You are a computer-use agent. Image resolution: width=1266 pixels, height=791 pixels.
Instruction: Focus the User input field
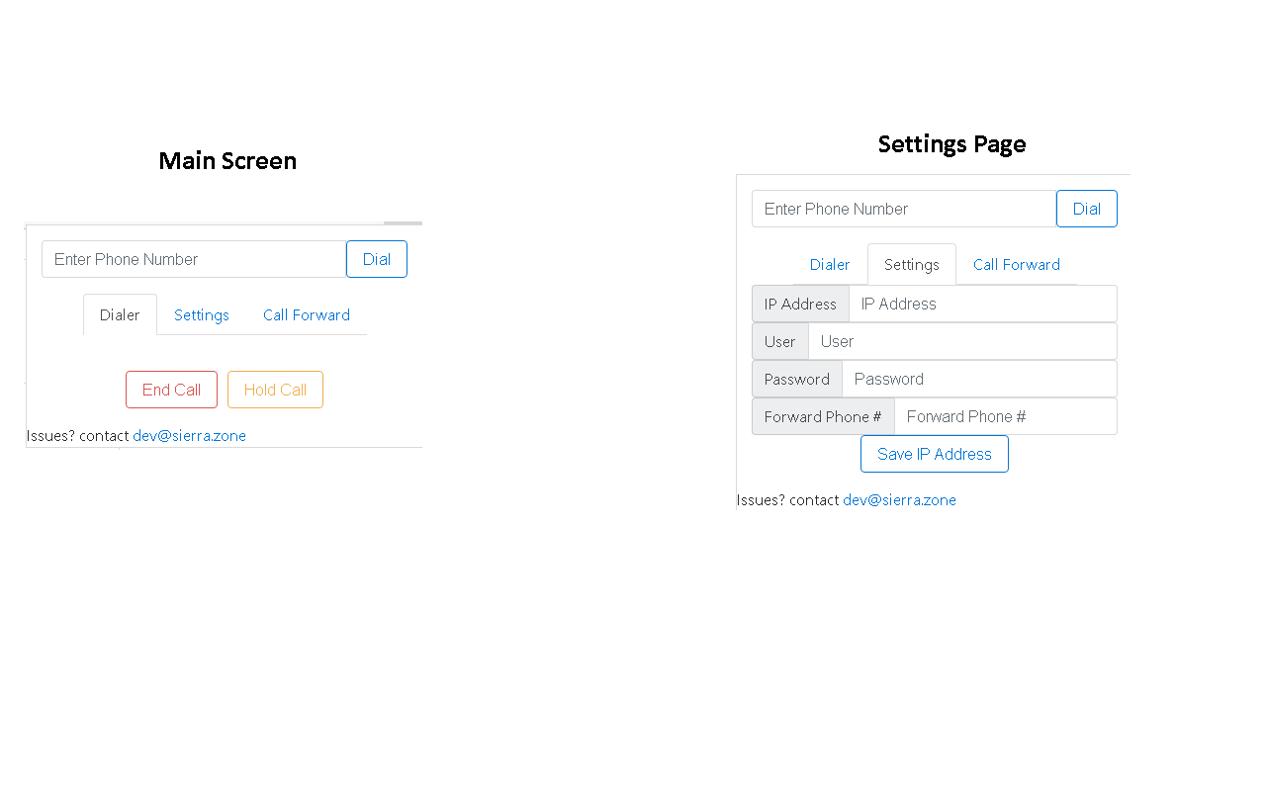click(962, 341)
